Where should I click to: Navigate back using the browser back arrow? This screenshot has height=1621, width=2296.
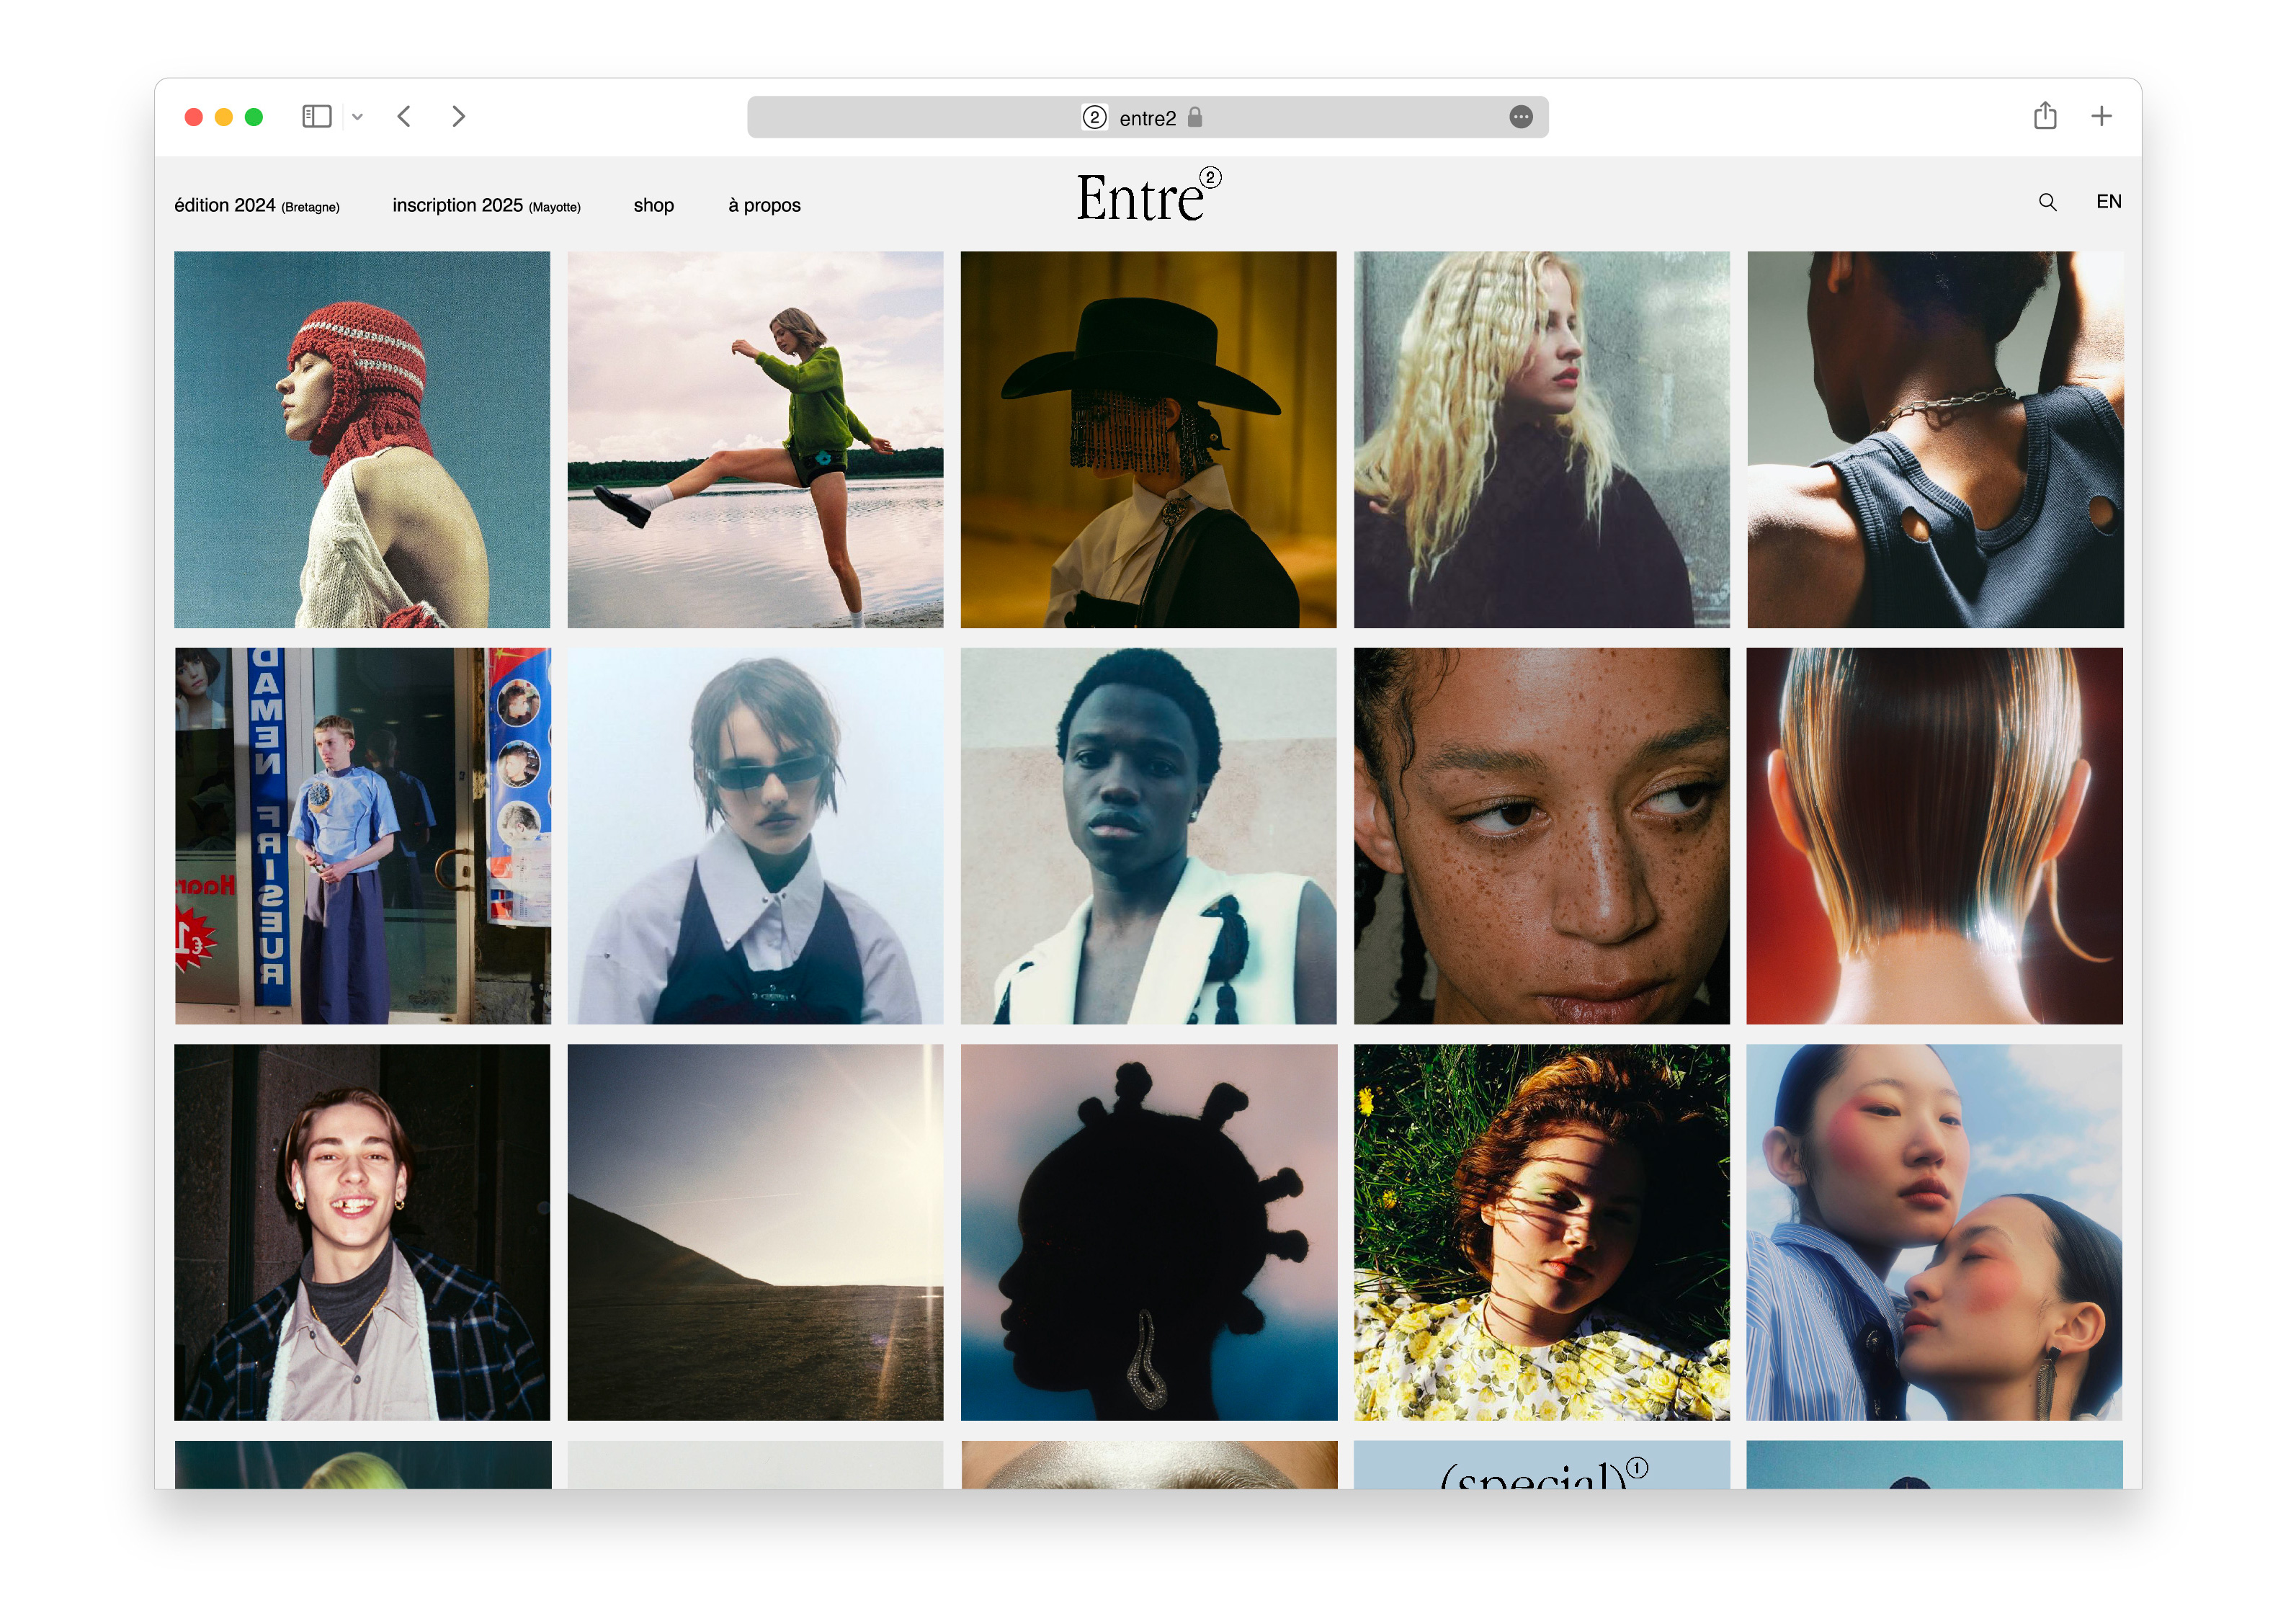(x=404, y=116)
